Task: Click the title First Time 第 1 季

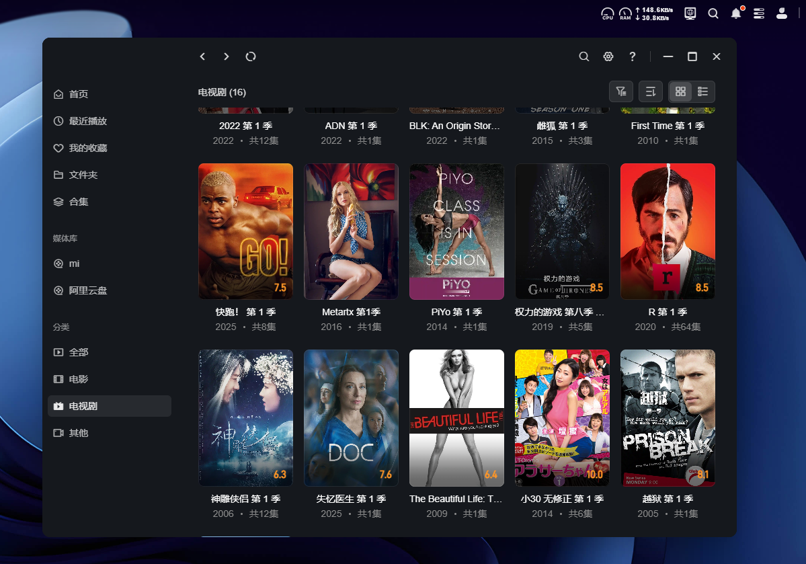Action: [668, 126]
